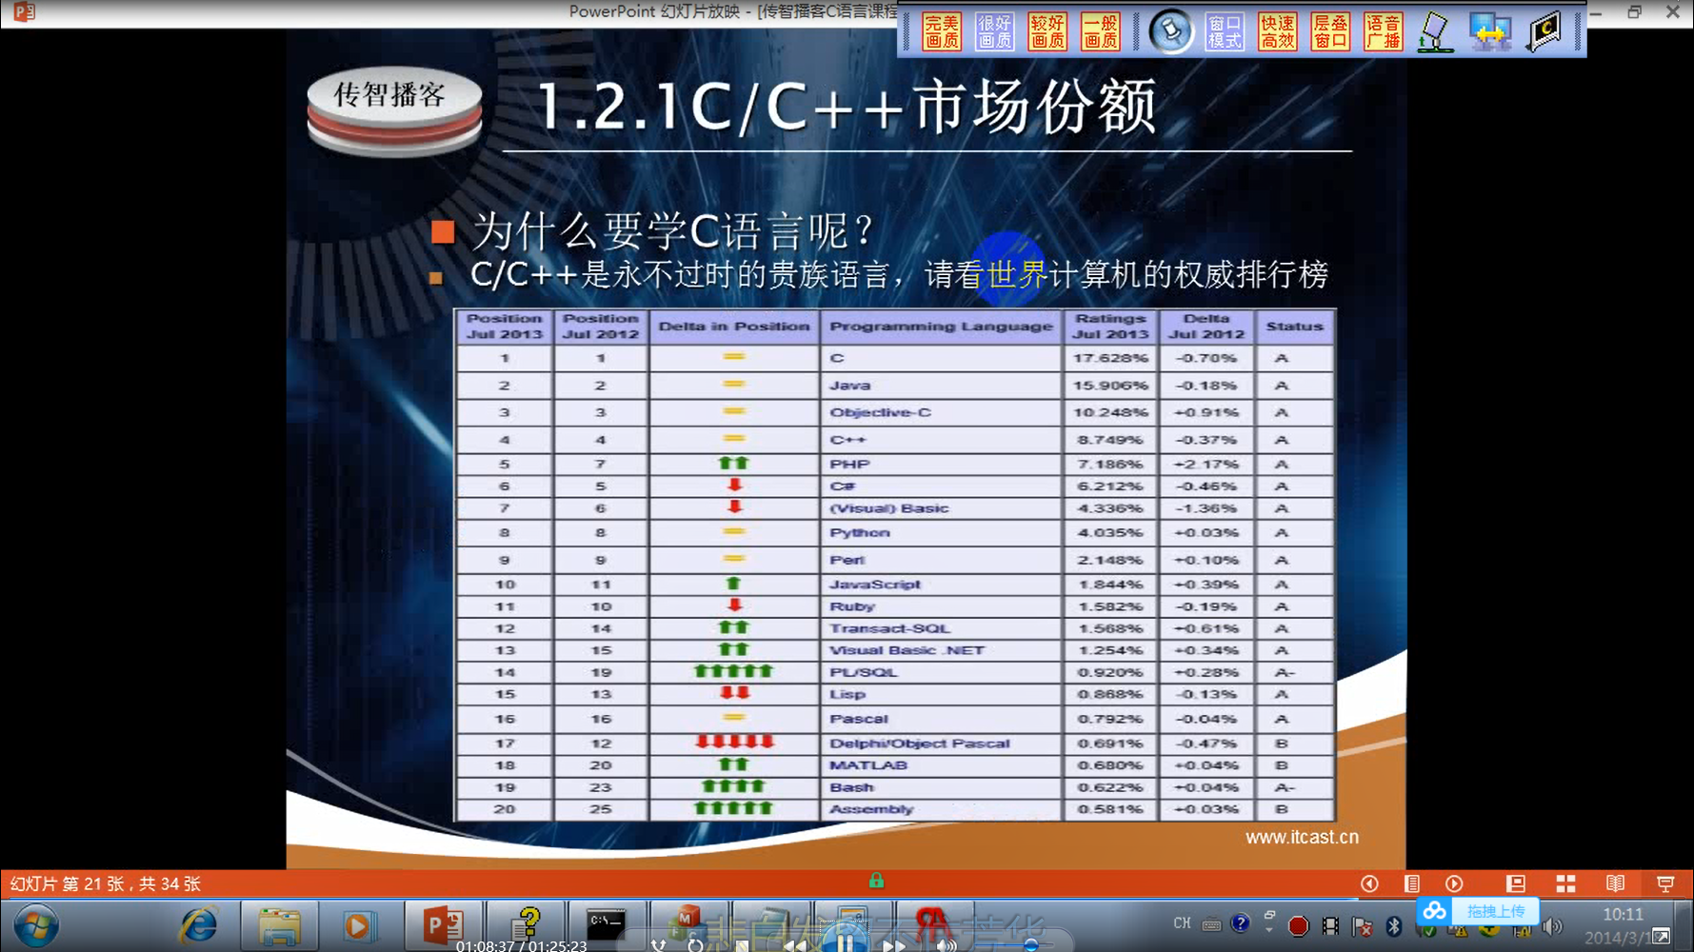Go to previous slide using the status bar arrow
The width and height of the screenshot is (1694, 952).
[1369, 883]
